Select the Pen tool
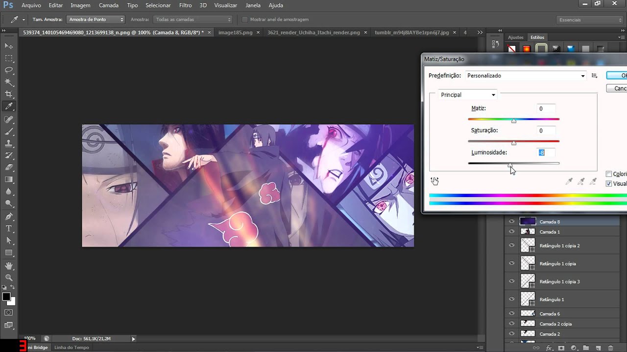 coord(9,217)
